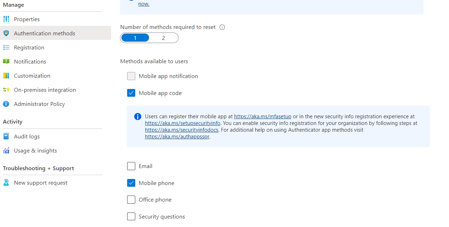
Task: Open Administrator Policy via its info icon
Action: click(x=6, y=104)
